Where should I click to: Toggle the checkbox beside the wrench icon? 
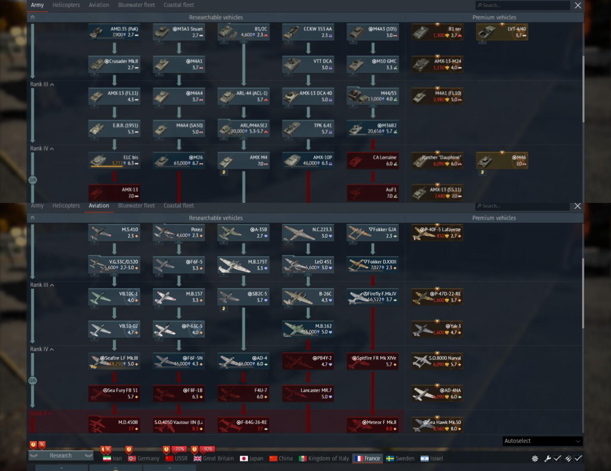point(557,459)
